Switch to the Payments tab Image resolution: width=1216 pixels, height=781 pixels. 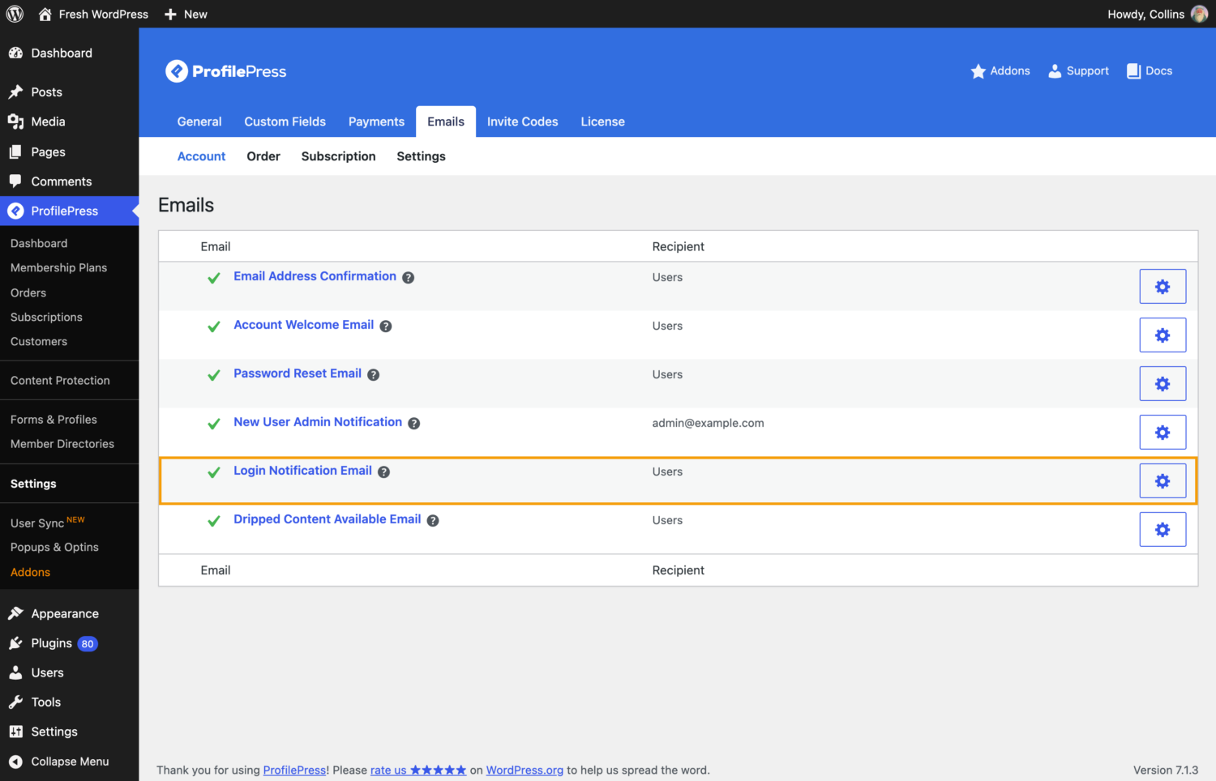(x=376, y=122)
